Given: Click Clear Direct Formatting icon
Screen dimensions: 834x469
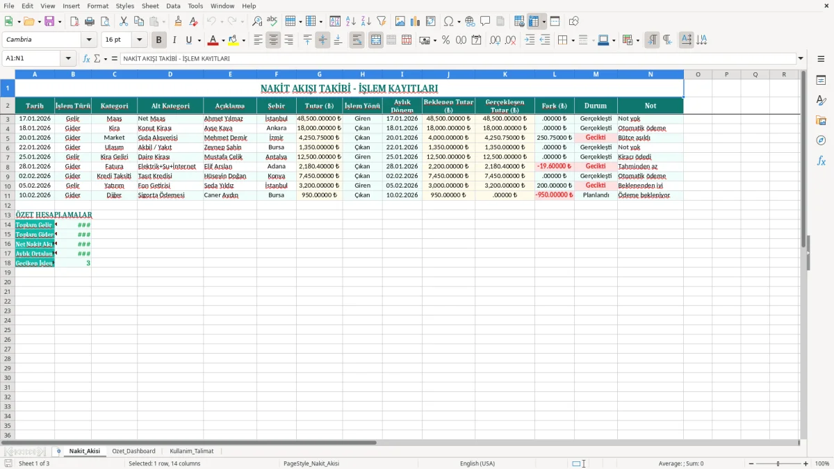Looking at the screenshot, I should coord(193,22).
